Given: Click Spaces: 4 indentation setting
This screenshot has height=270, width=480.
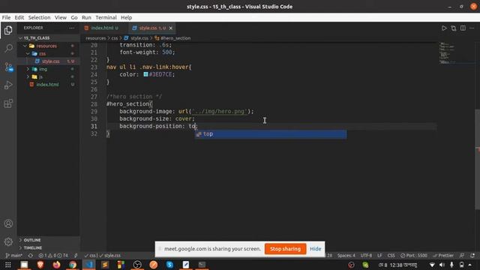Looking at the screenshot, I should (x=346, y=255).
